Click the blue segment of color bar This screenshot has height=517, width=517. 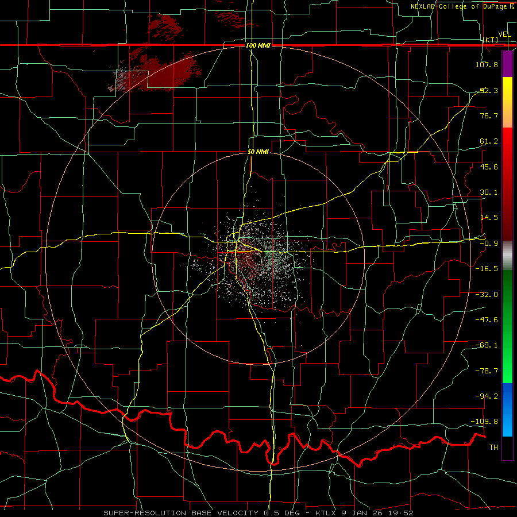click(507, 410)
